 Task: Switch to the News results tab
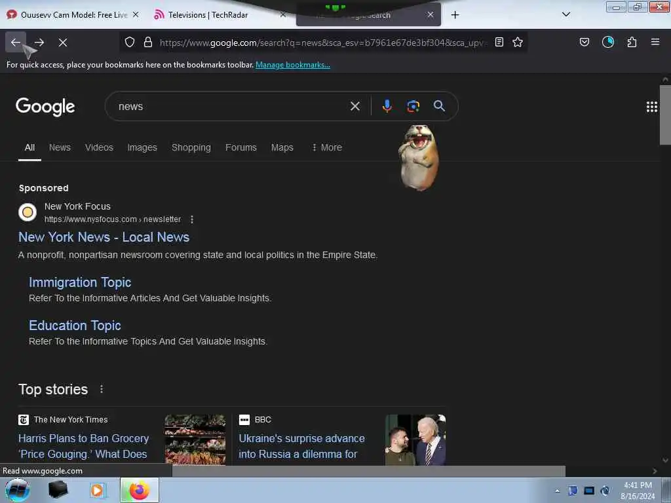60,147
